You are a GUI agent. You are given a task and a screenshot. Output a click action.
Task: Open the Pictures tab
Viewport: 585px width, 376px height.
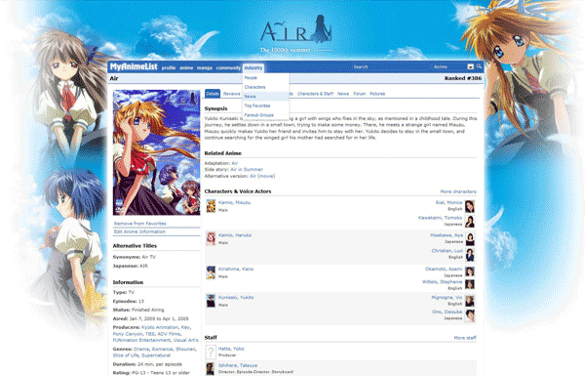(x=377, y=94)
